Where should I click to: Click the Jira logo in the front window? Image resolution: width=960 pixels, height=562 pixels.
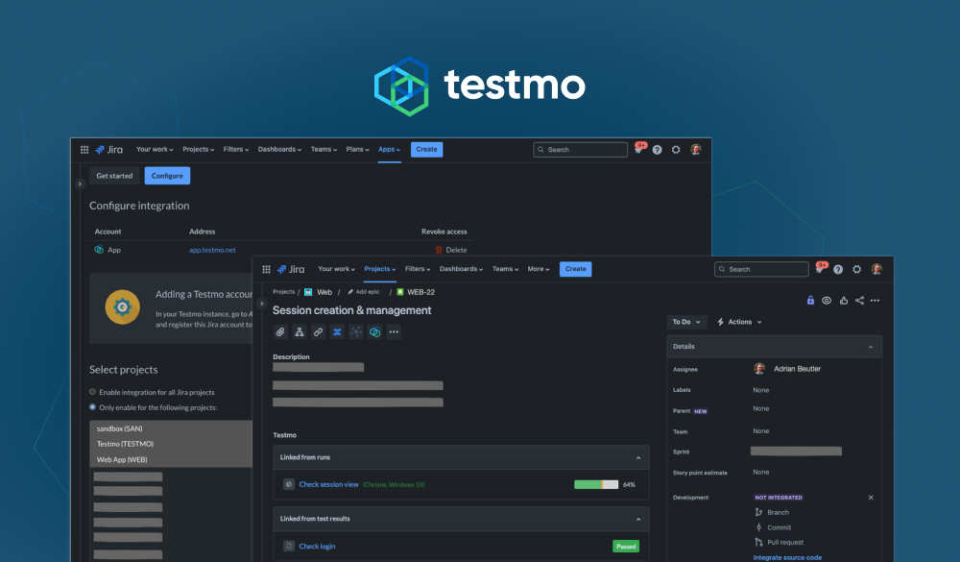tap(291, 269)
